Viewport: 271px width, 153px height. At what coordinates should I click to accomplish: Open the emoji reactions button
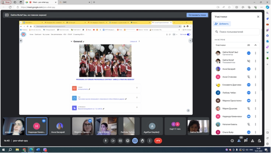tap(128, 141)
